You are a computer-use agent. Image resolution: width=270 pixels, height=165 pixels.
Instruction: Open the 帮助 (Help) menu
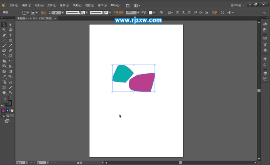pyautogui.click(x=115, y=5)
